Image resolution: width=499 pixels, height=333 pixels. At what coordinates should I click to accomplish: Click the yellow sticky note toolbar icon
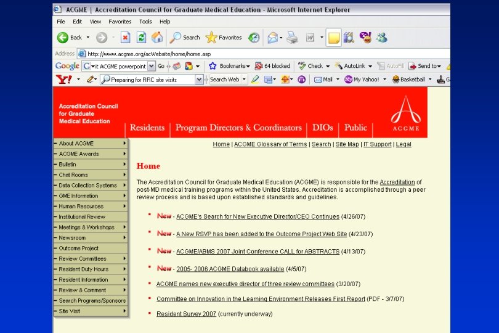[333, 38]
